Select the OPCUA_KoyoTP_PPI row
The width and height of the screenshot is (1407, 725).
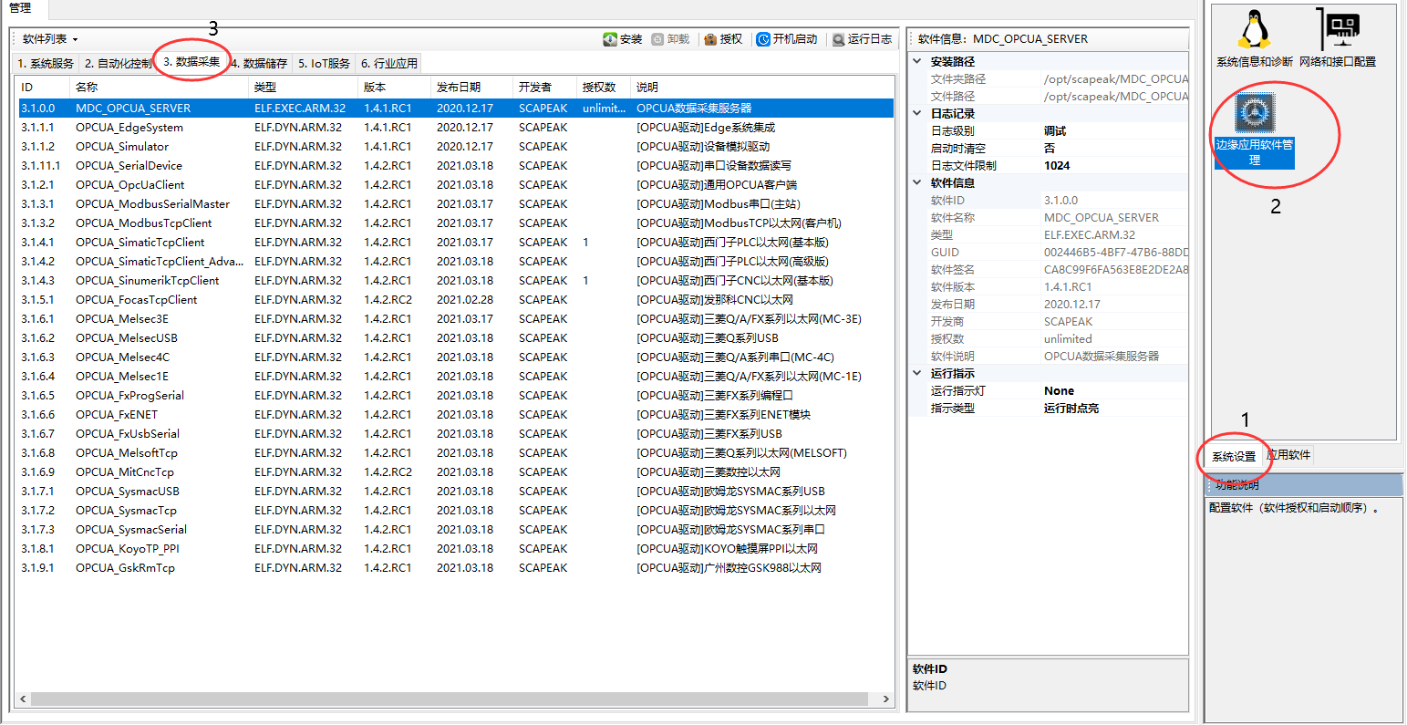(455, 549)
